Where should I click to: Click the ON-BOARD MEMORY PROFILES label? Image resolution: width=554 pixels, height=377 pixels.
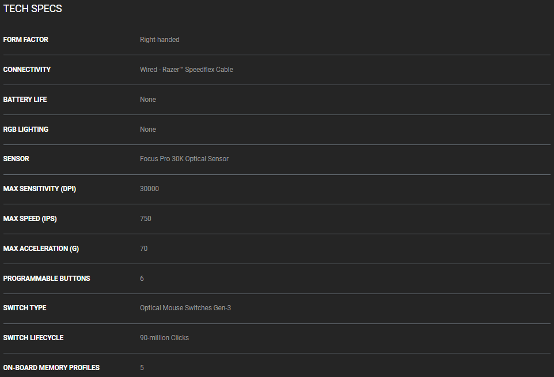[51, 368]
